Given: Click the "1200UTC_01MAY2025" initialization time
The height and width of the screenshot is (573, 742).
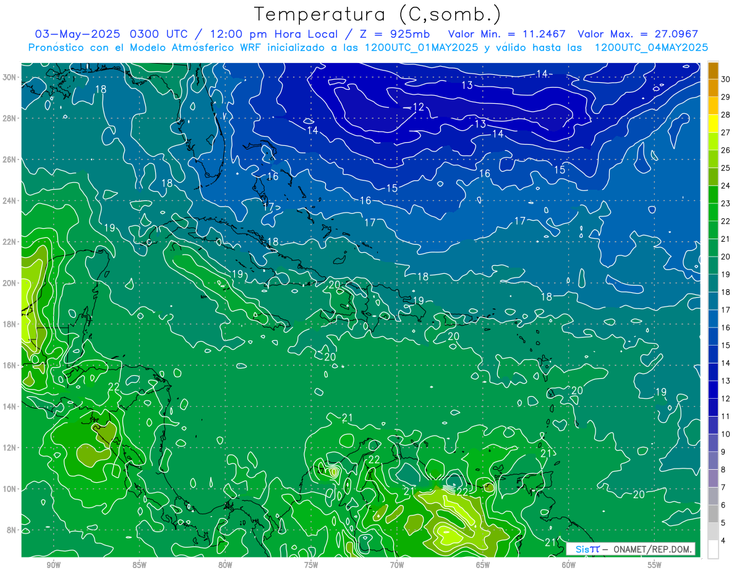Looking at the screenshot, I should (x=420, y=48).
